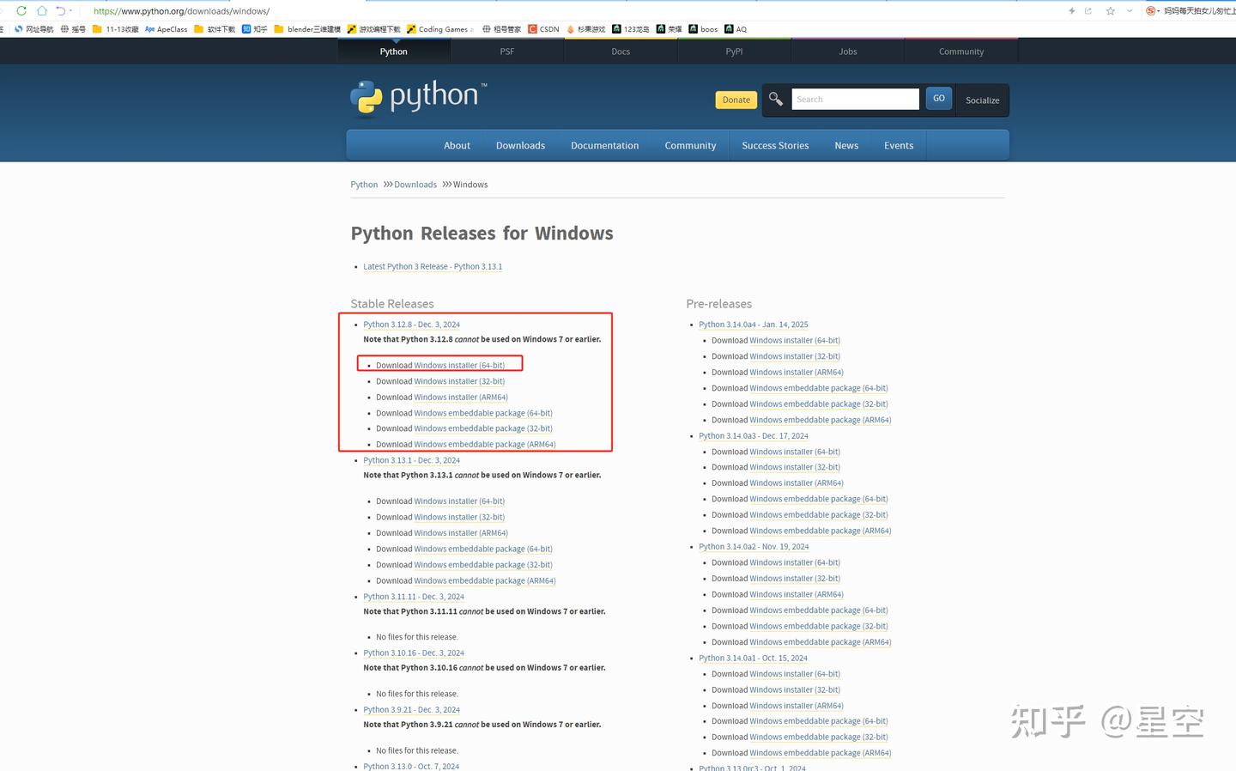Image resolution: width=1236 pixels, height=771 pixels.
Task: Click the magnifying glass search icon
Action: pos(776,99)
